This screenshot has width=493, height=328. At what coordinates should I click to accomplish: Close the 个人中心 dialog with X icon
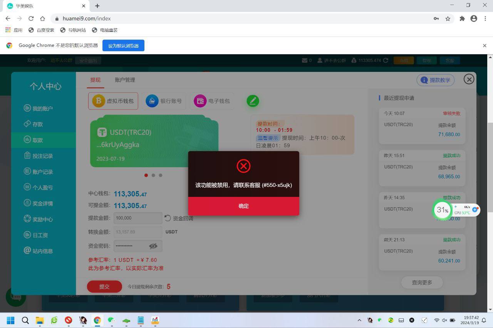pos(469,79)
